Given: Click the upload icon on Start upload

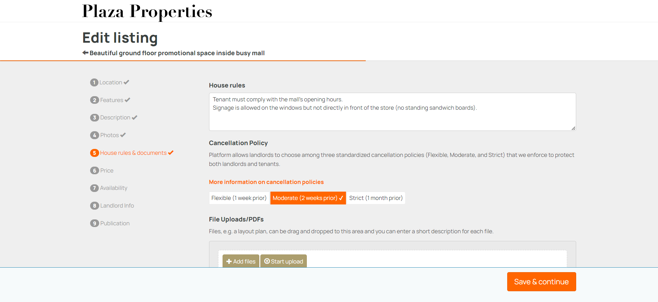Looking at the screenshot, I should (x=267, y=261).
